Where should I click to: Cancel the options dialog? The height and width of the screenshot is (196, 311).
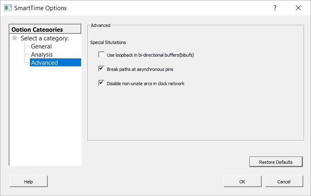pyautogui.click(x=284, y=181)
